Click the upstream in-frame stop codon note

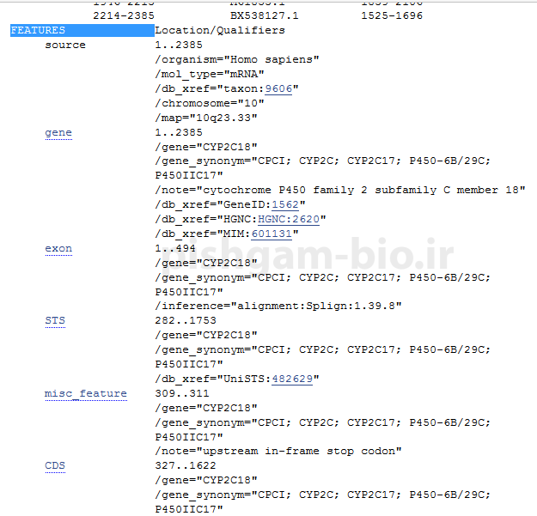coord(278,452)
